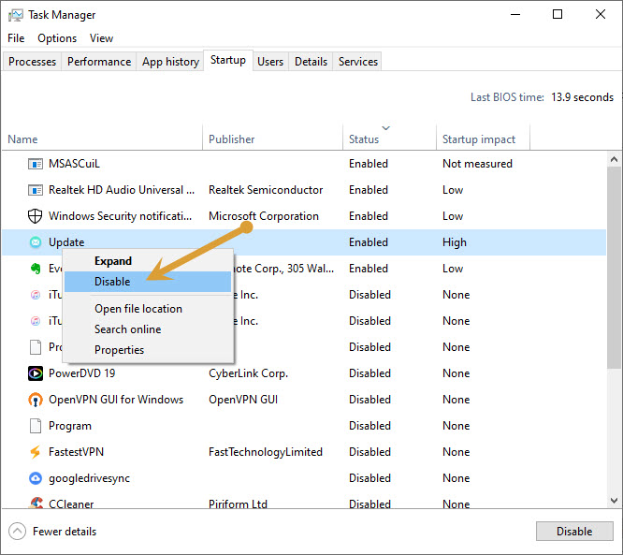
Task: Open the View menu
Action: coord(101,38)
